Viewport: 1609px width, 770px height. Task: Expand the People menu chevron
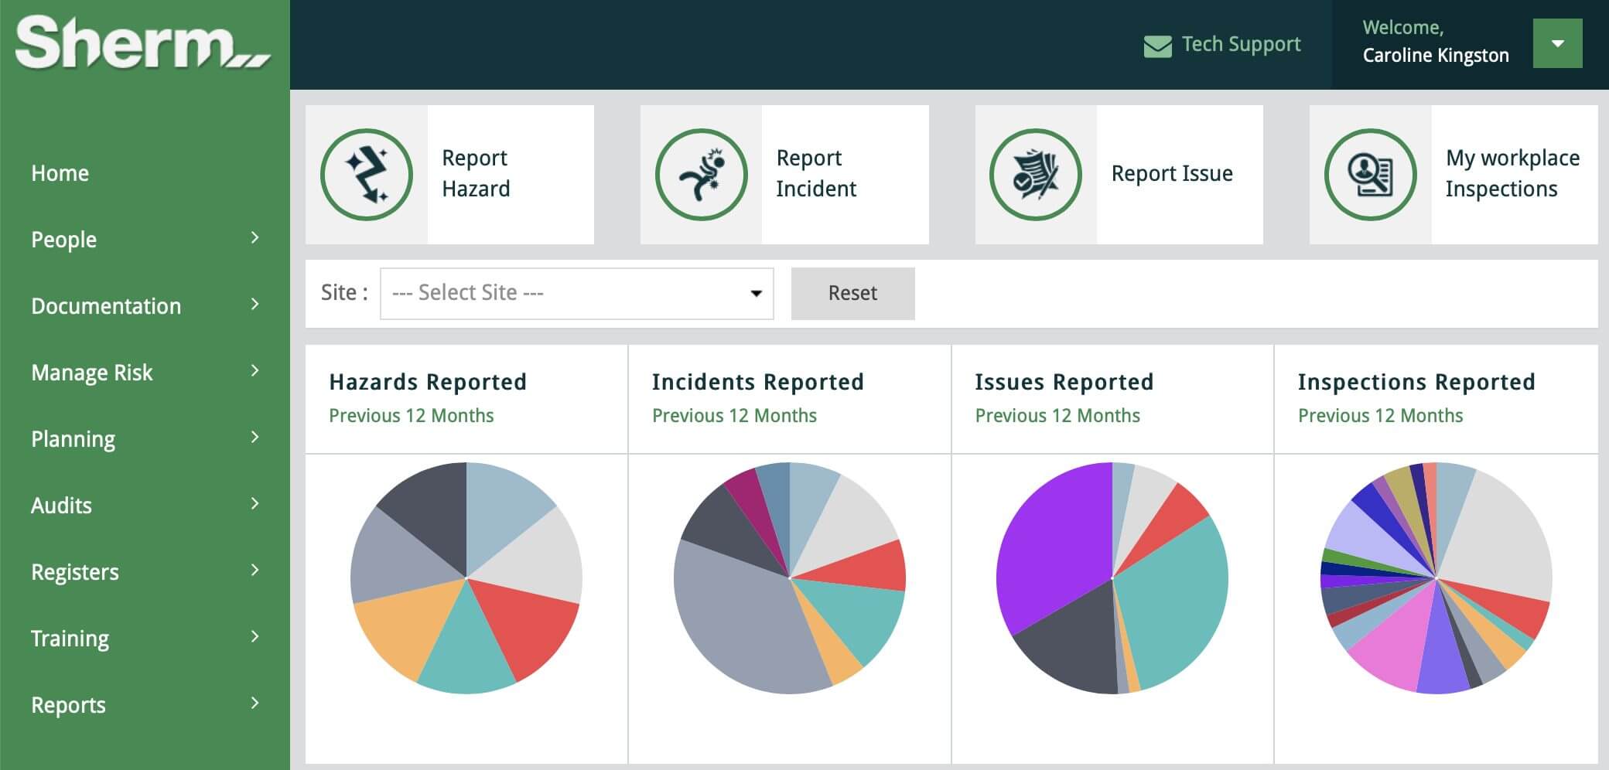(255, 238)
